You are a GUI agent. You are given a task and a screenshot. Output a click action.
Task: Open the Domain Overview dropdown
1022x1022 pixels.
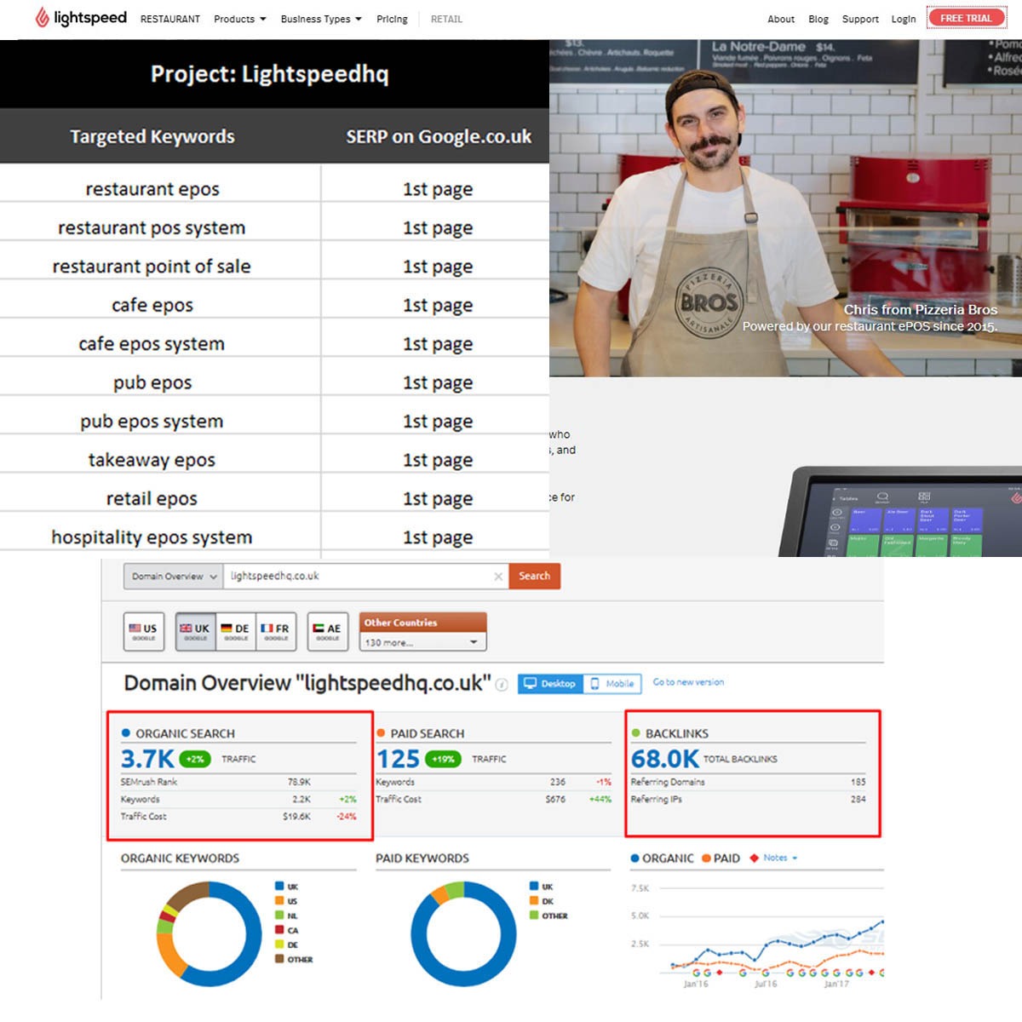[x=174, y=577]
